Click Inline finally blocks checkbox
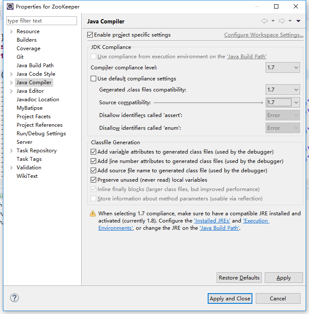 click(x=93, y=189)
